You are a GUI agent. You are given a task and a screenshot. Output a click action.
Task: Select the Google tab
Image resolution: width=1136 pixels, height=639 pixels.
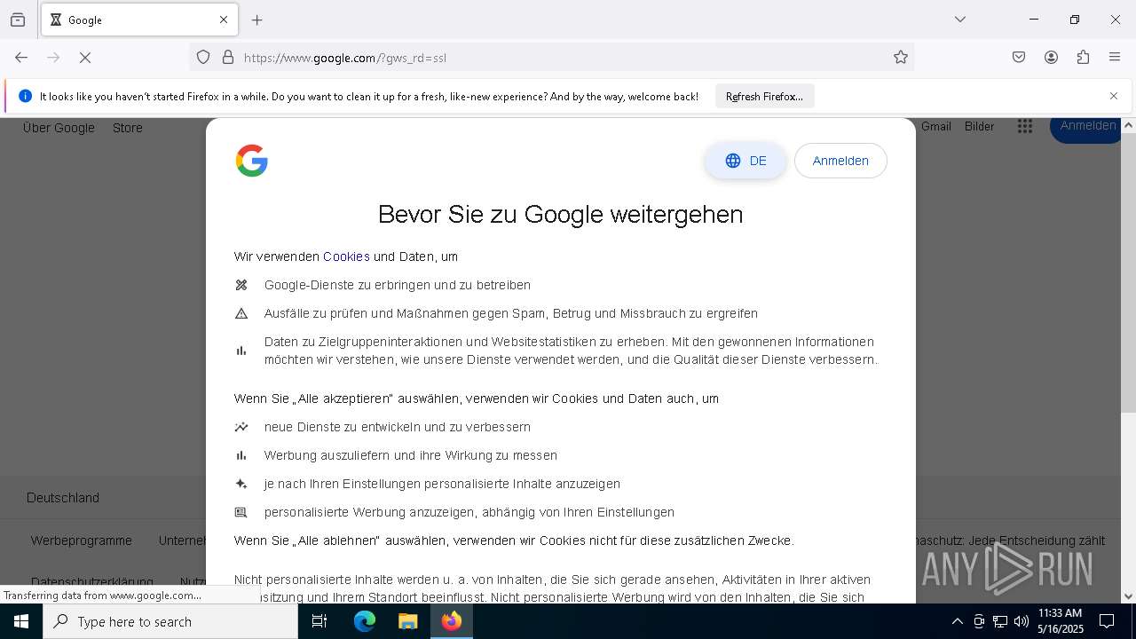click(x=140, y=20)
